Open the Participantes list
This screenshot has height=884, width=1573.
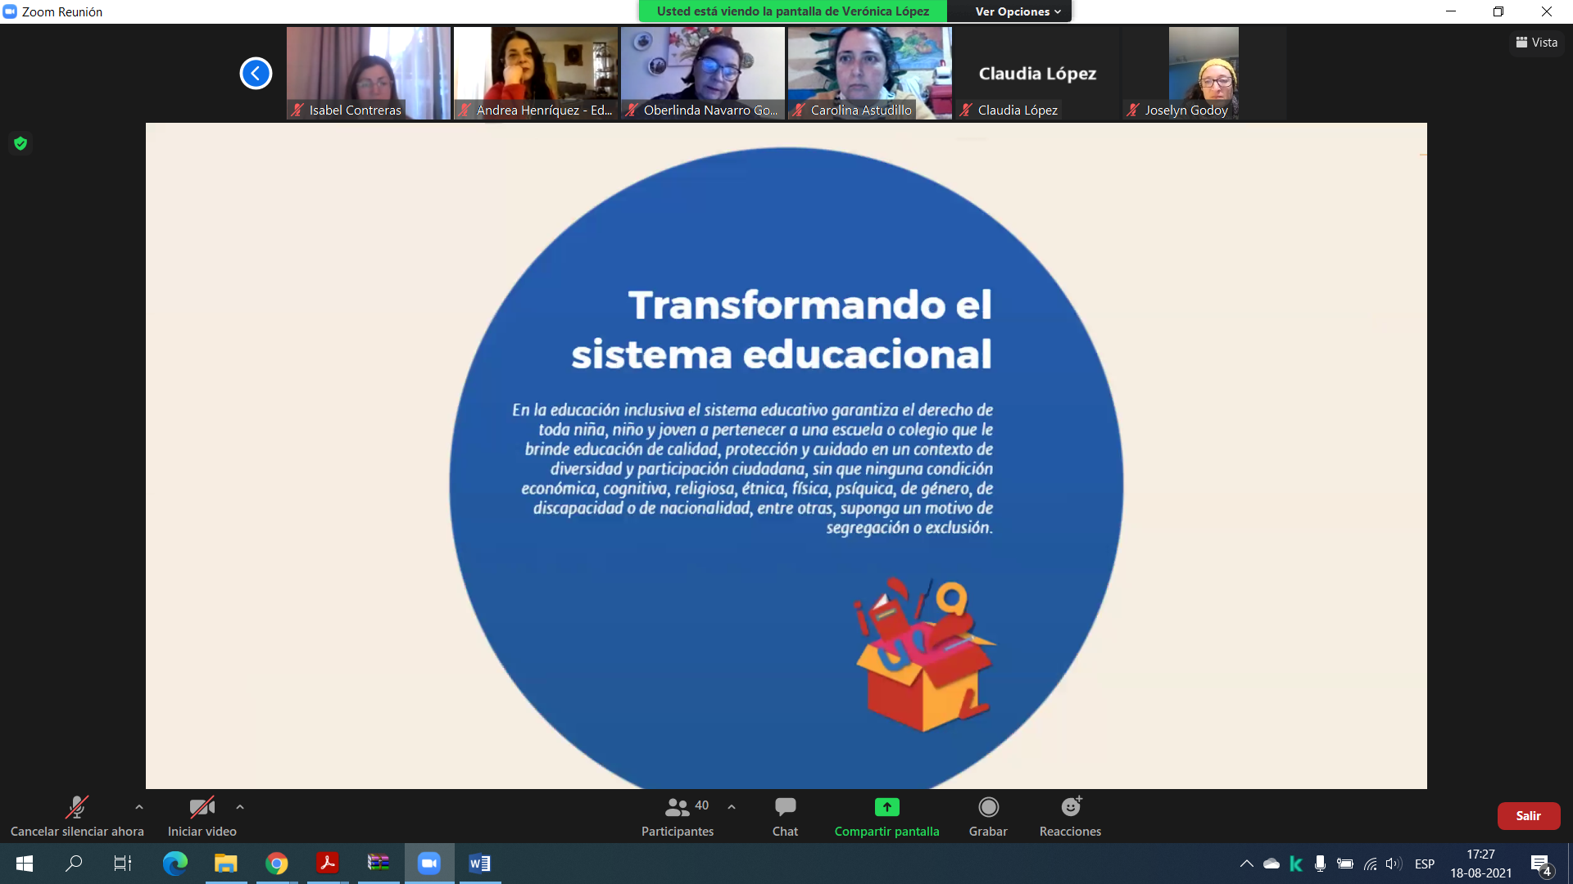[678, 817]
